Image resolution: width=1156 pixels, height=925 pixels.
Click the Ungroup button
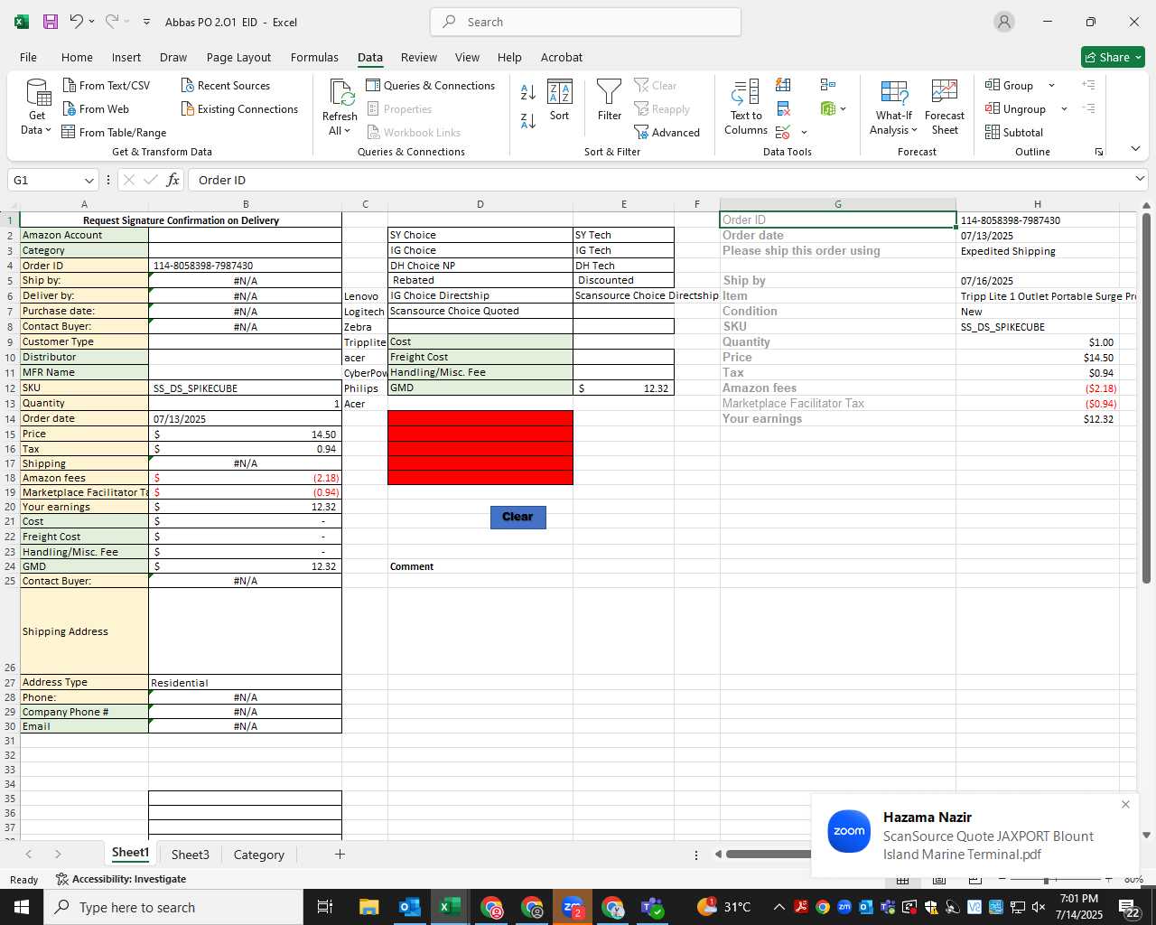(1016, 109)
